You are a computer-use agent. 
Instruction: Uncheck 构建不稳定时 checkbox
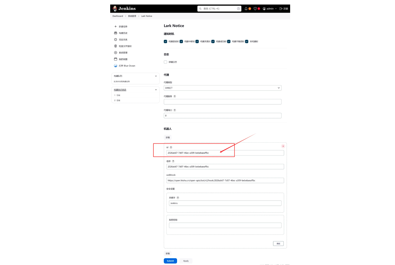point(229,42)
